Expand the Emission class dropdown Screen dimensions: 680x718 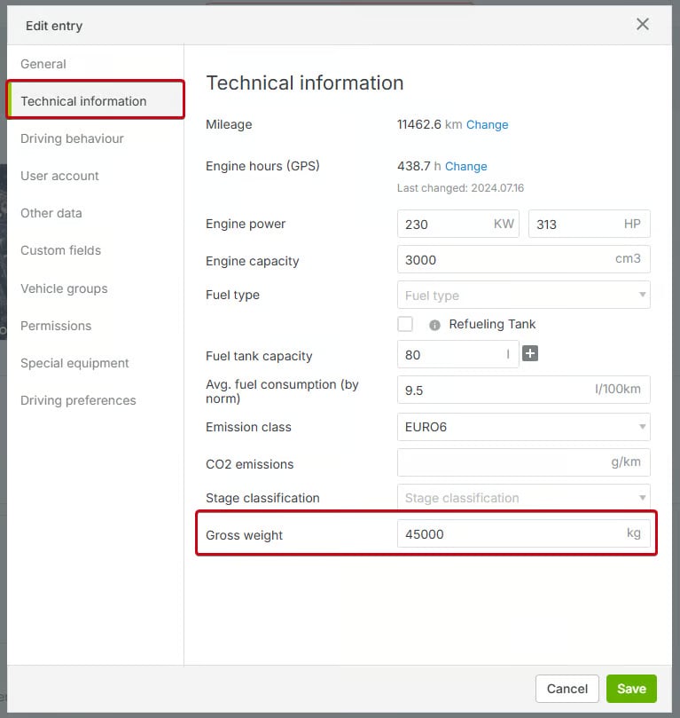(x=523, y=427)
